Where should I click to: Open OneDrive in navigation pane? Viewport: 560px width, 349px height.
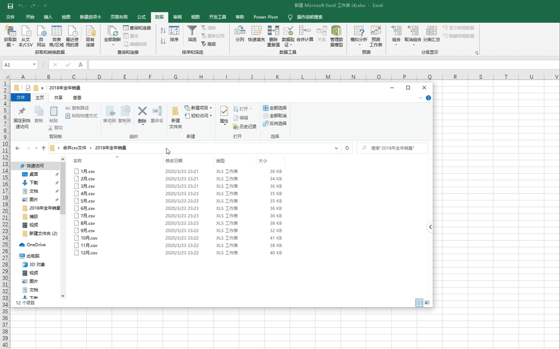coord(36,245)
